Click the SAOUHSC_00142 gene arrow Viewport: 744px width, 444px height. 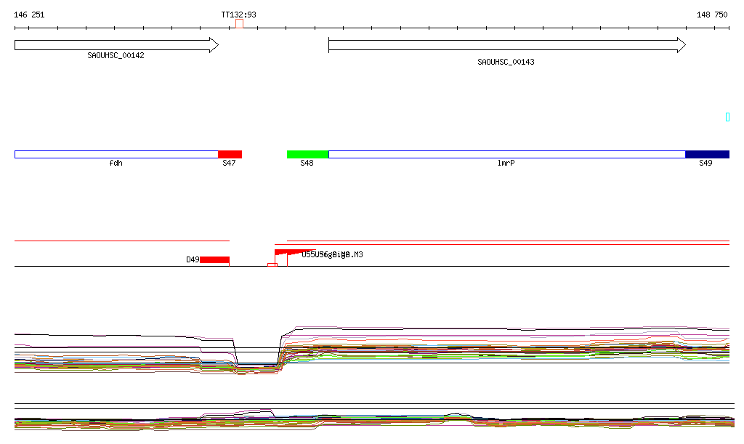coord(116,45)
